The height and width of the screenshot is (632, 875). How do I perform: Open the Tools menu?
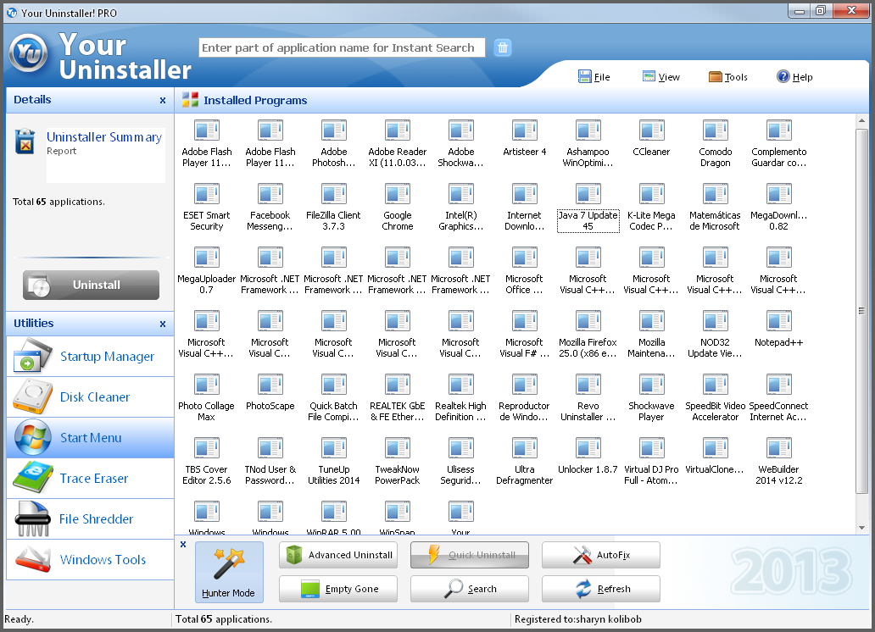pos(728,77)
